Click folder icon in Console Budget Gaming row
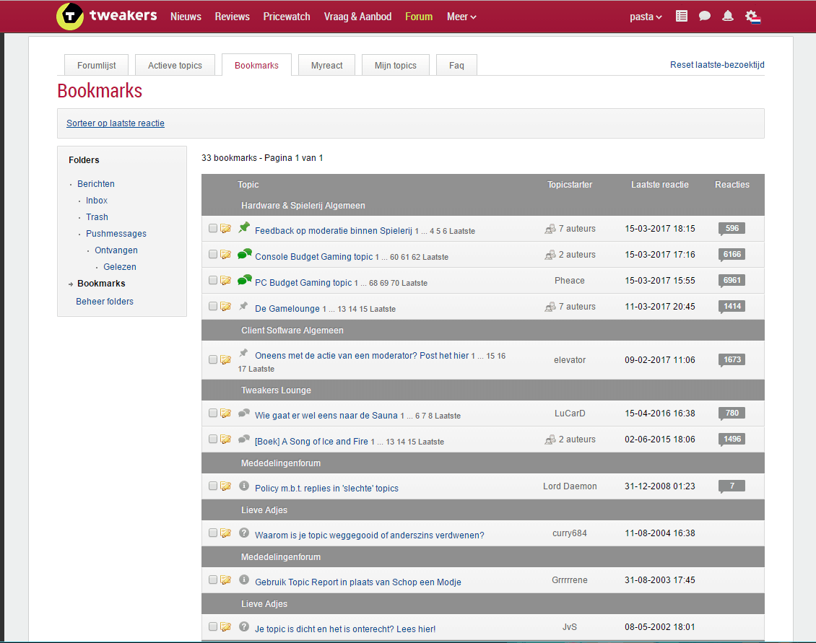The height and width of the screenshot is (643, 816). point(226,255)
